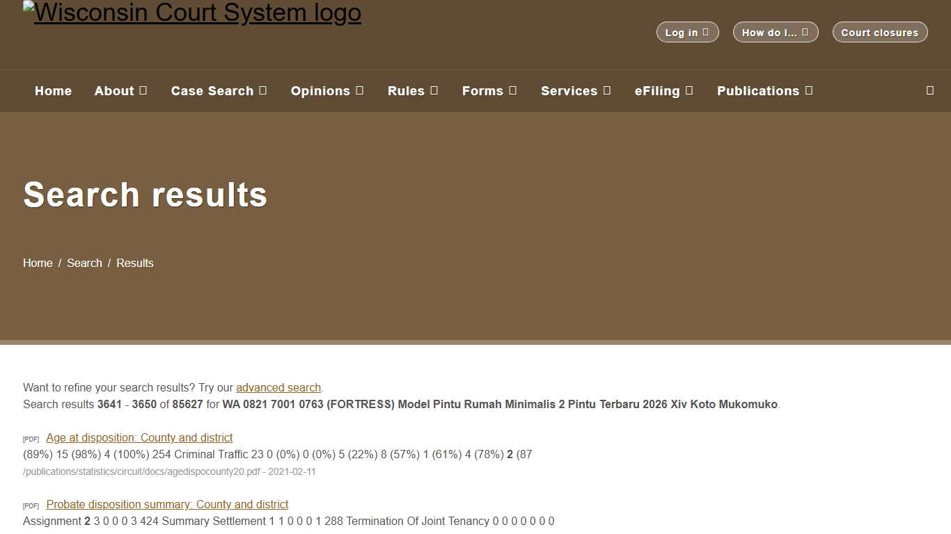951x534 pixels.
Task: Click the PDF icon beside Probate disposition summary
Action: 31,505
